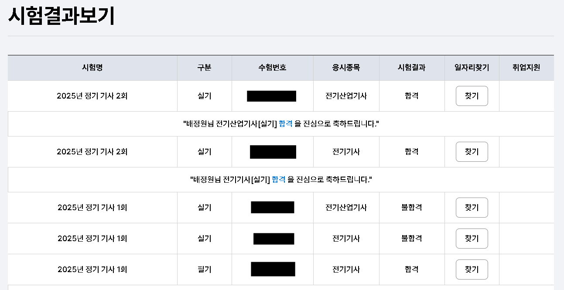Click the 시험결과보기 page title

click(x=62, y=17)
